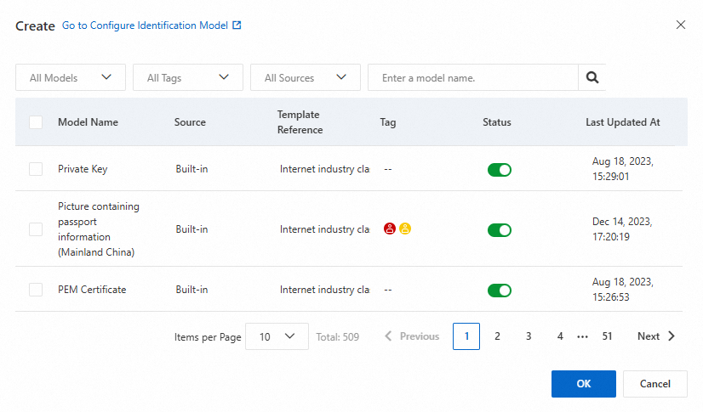Image resolution: width=703 pixels, height=412 pixels.
Task: Change Items per Page dropdown value
Action: click(x=277, y=336)
